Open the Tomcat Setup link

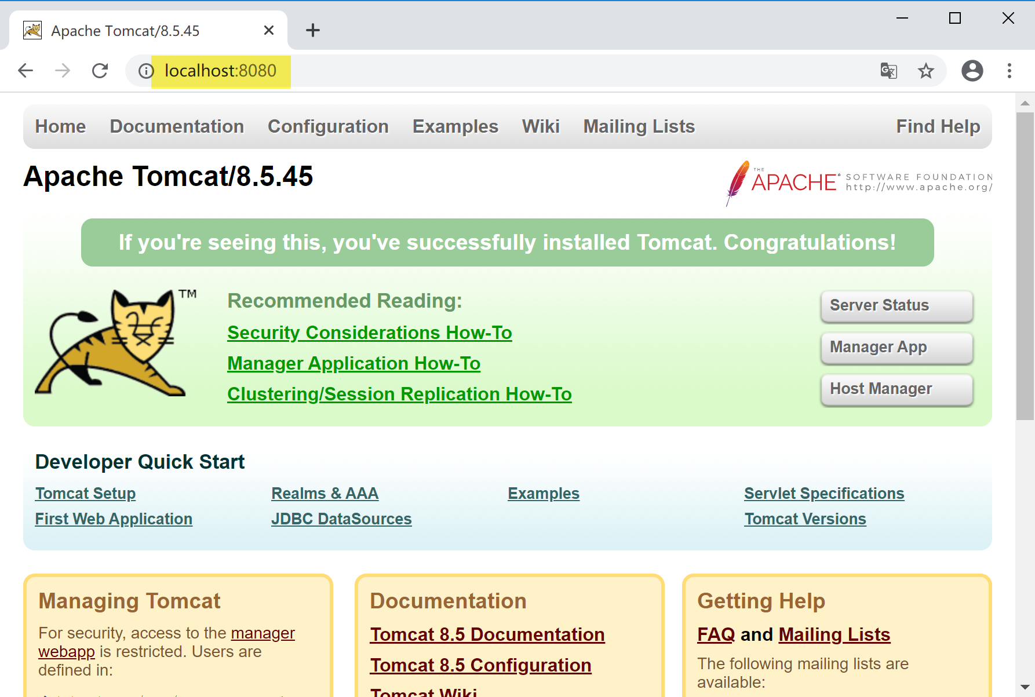pyautogui.click(x=86, y=494)
